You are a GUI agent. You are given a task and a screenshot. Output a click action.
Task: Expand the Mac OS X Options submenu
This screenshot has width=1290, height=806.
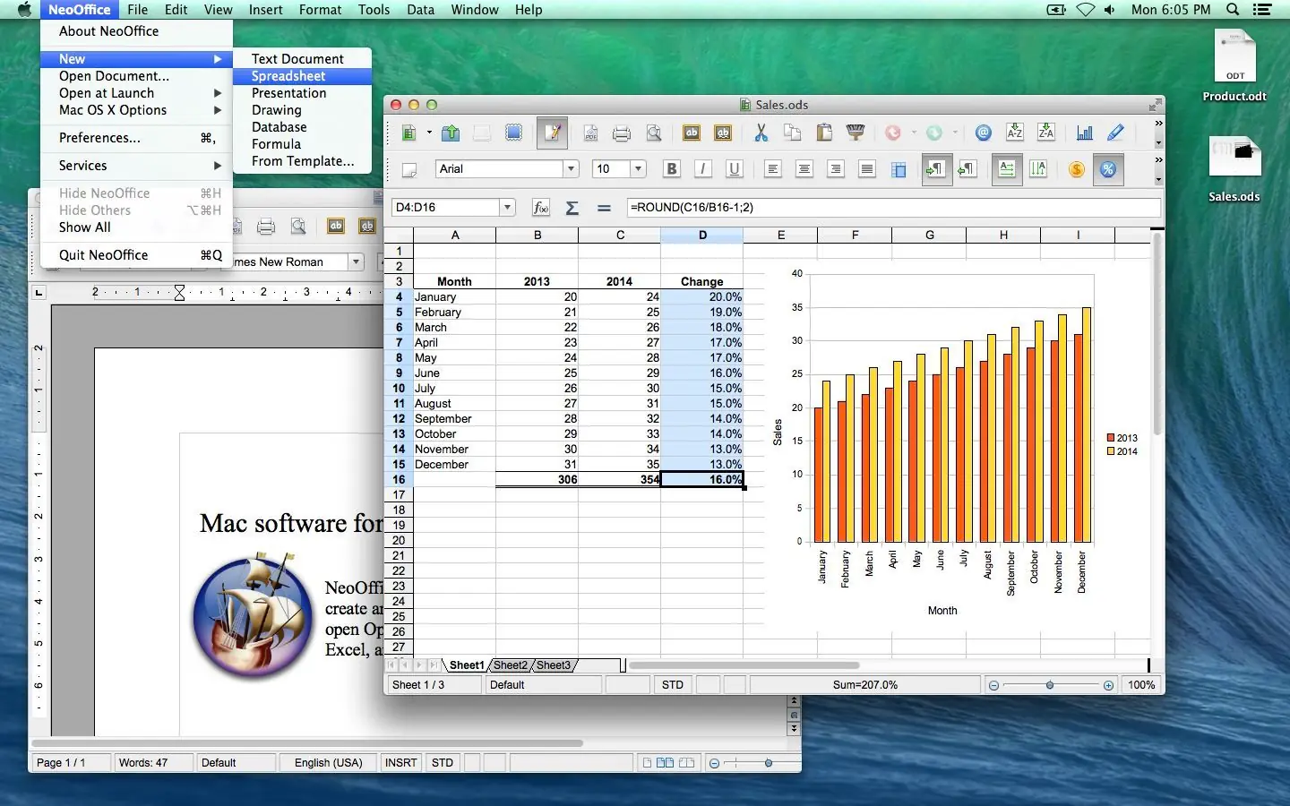(x=136, y=110)
